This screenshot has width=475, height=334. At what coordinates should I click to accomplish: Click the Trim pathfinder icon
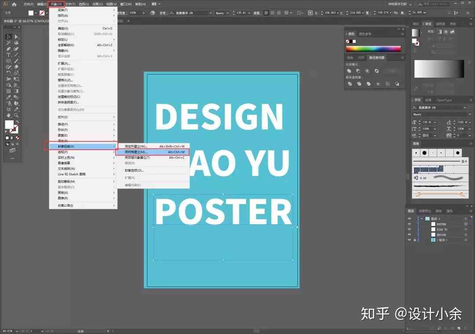[359, 84]
